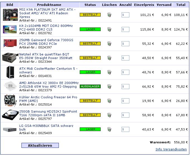This screenshot has width=191, height=156.
Task: Click the 108,11 € total for MSI K9A
Action: 181,15
